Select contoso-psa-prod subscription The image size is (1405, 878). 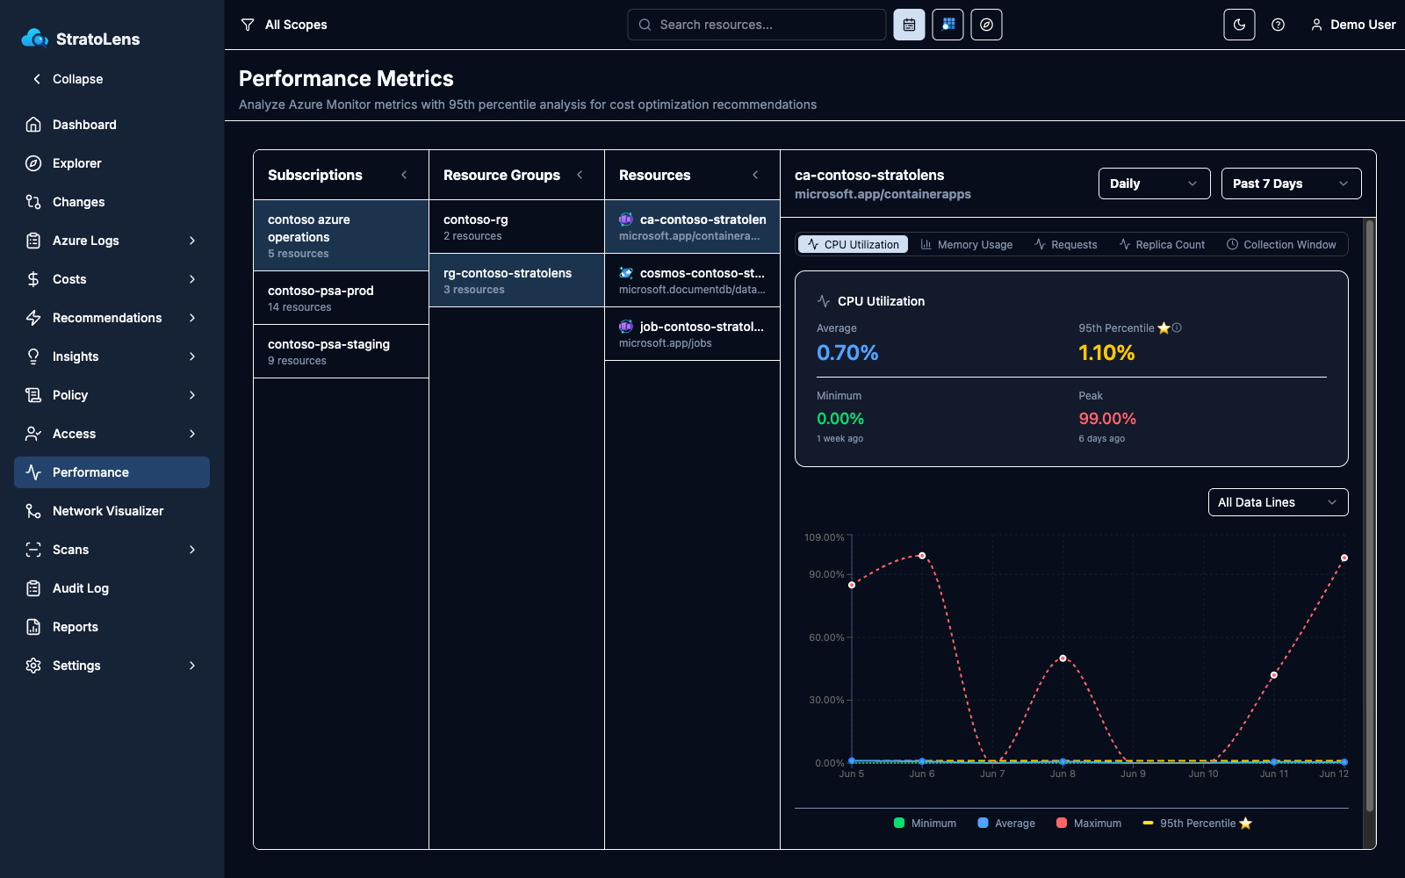[341, 298]
